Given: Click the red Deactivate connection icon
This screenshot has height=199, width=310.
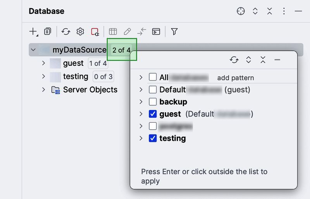Looking at the screenshot, I should click(95, 32).
